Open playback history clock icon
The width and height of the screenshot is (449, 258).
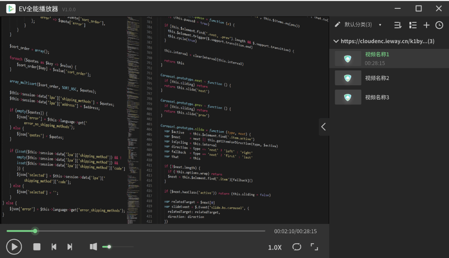[439, 25]
